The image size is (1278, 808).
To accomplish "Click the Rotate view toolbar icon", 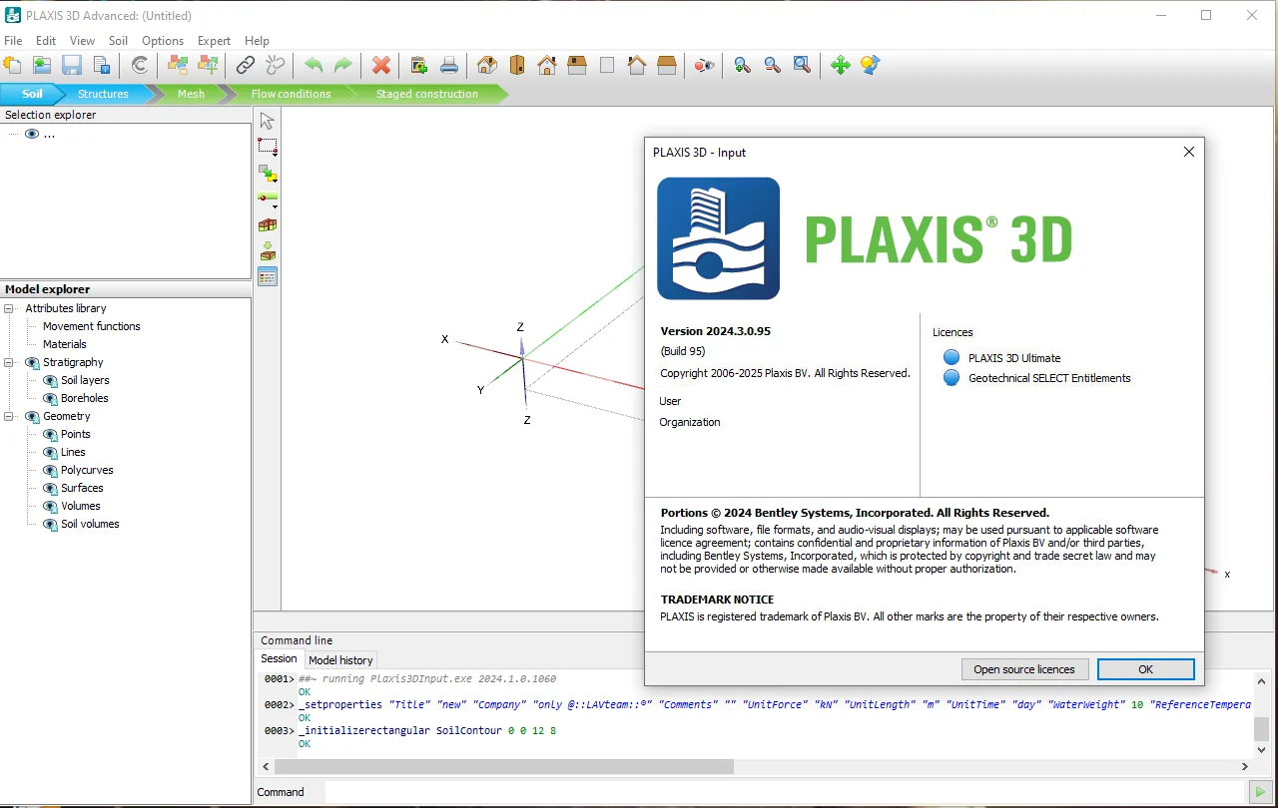I will pos(871,65).
